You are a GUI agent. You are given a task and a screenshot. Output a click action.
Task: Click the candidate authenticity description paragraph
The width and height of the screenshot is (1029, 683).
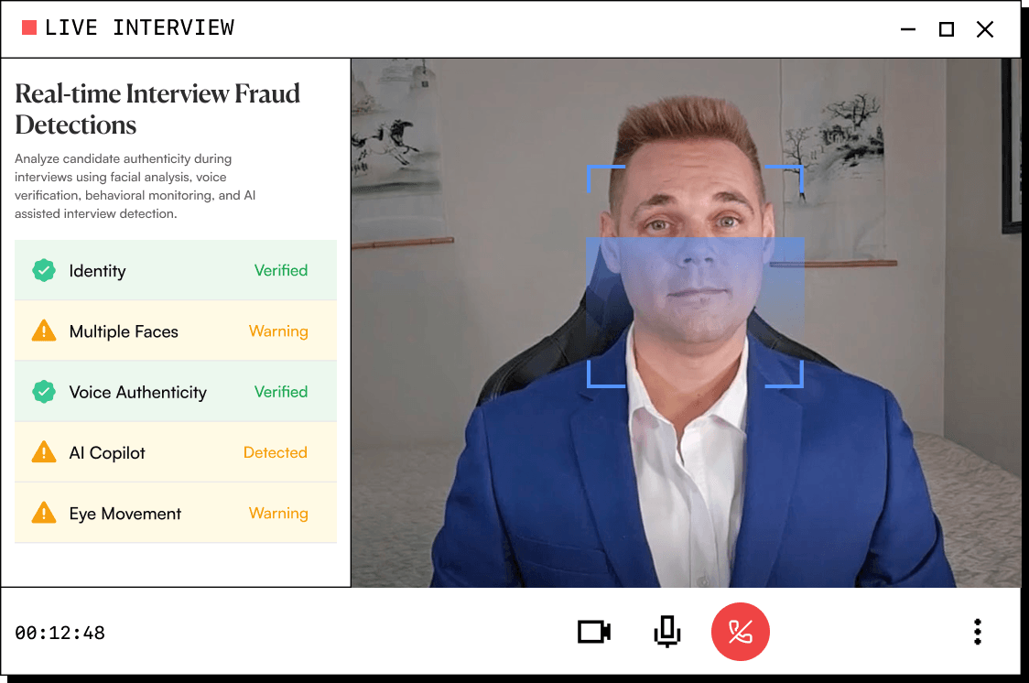135,187
